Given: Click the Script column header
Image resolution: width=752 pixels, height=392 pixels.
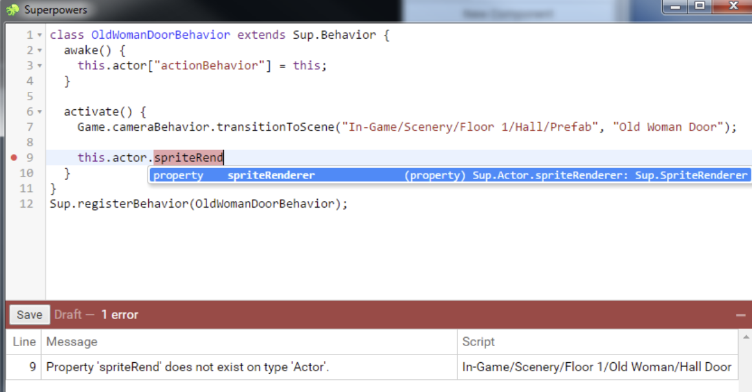Looking at the screenshot, I should coord(478,342).
